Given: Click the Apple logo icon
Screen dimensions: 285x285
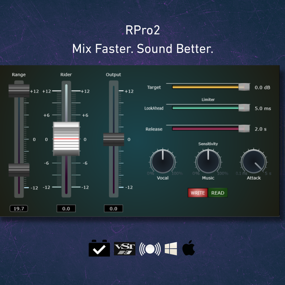Looking at the screenshot, I should 189,248.
